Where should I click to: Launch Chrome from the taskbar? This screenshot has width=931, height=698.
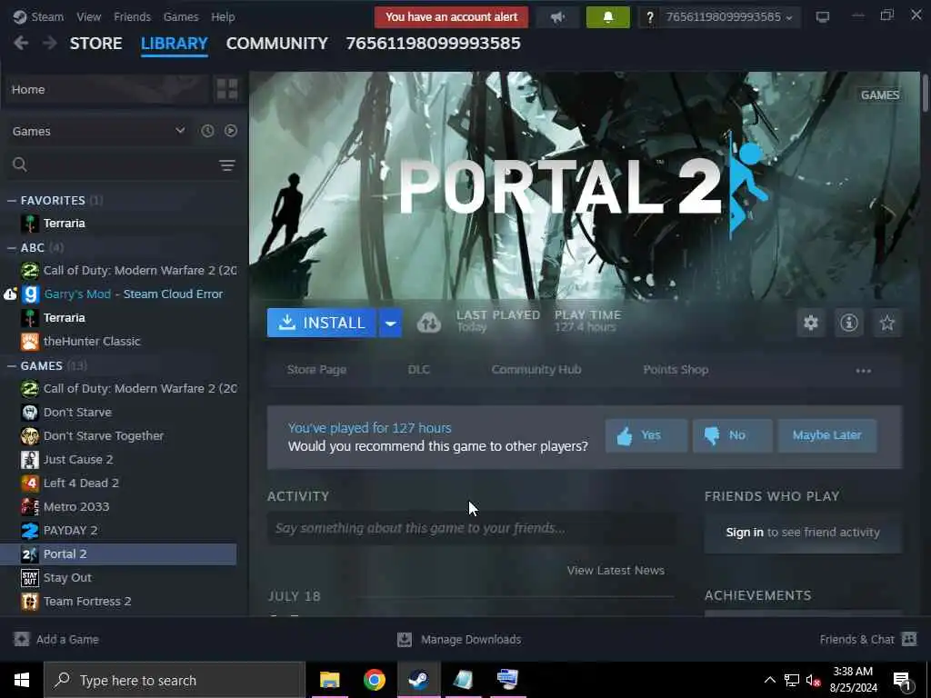coord(374,680)
